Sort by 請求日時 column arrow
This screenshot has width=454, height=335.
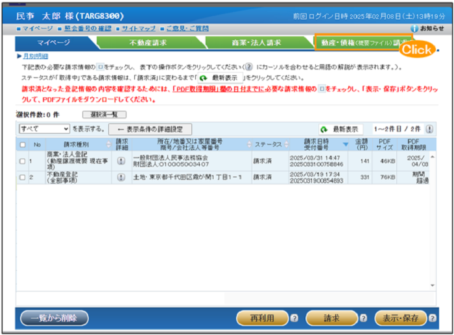(x=346, y=145)
